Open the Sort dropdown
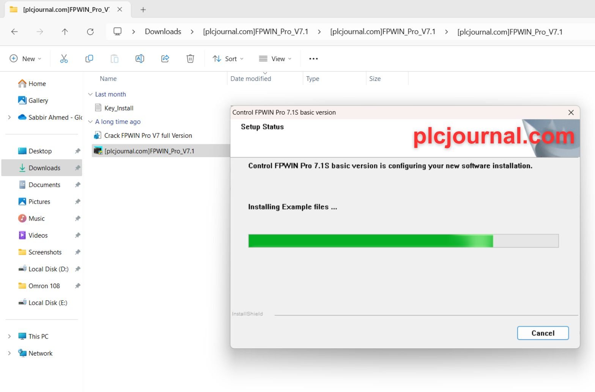 tap(228, 58)
